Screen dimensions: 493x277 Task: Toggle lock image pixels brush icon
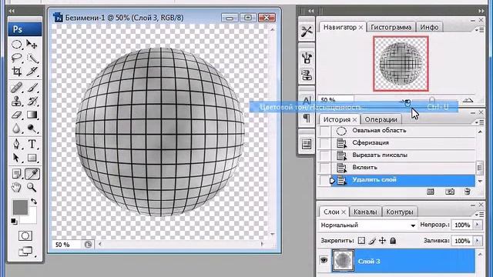pos(372,241)
